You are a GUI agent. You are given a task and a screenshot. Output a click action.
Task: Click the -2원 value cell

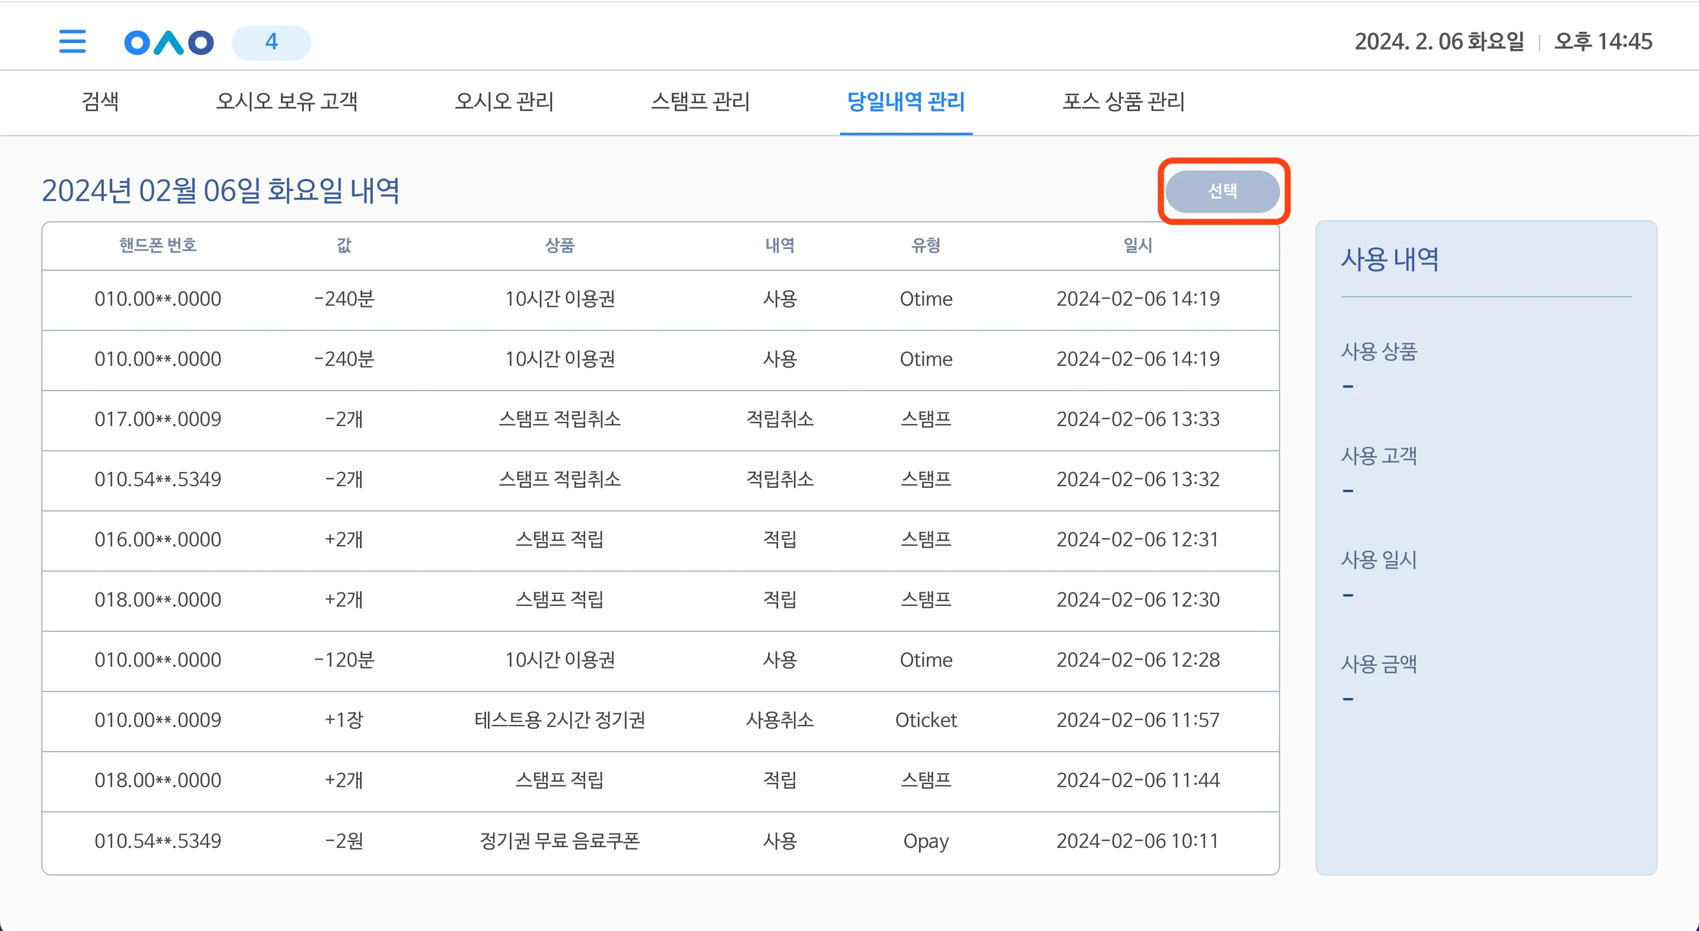click(343, 841)
